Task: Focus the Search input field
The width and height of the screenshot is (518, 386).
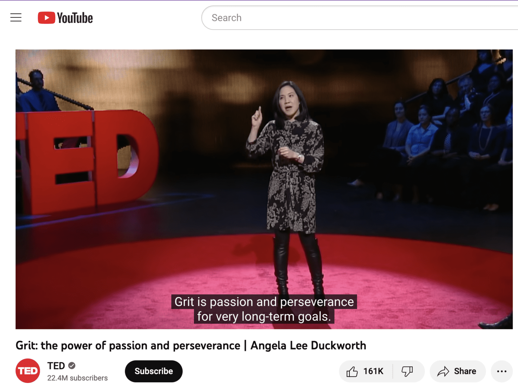Action: 337,18
